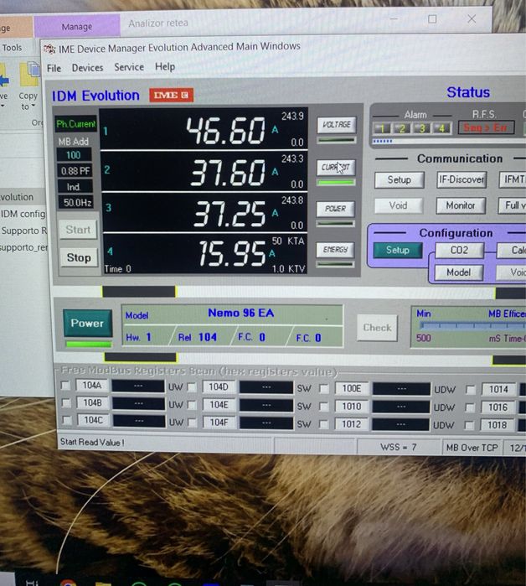The image size is (526, 586).
Task: Open the Service menu
Action: [129, 67]
